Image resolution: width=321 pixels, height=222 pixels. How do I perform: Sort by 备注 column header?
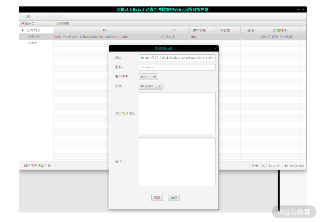point(250,30)
